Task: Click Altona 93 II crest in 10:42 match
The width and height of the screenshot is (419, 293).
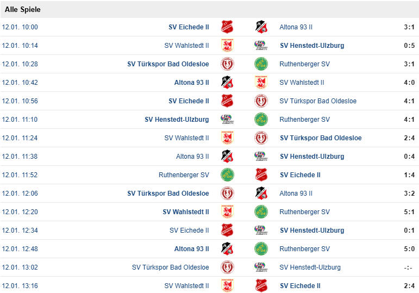Action: 227,83
